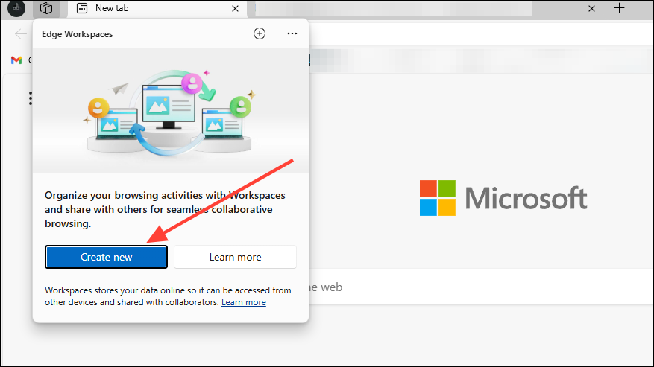Go back with the browser back arrow

pos(20,33)
